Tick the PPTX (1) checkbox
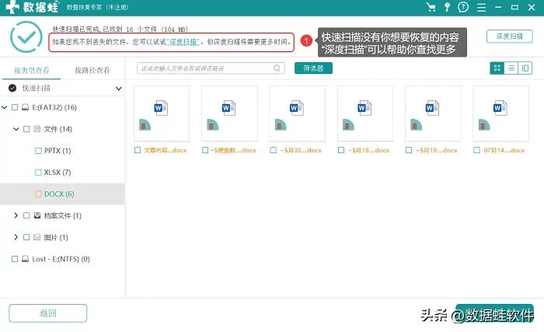Viewport: 544px width, 332px height. [x=38, y=151]
